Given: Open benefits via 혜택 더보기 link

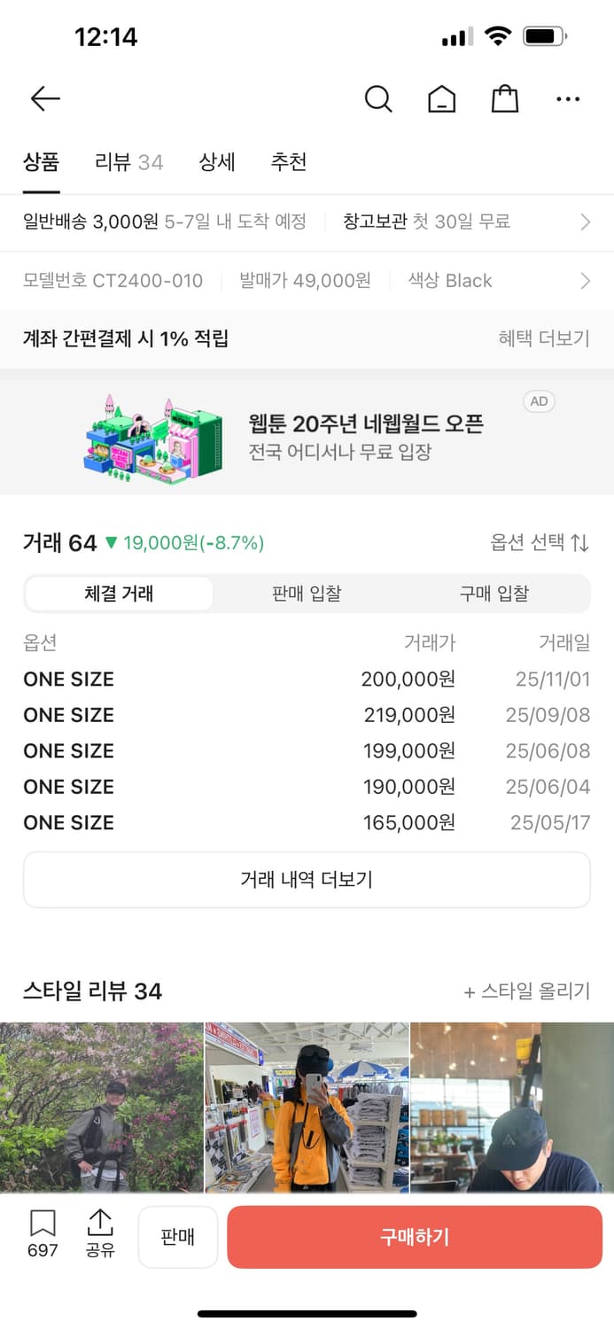Looking at the screenshot, I should point(545,339).
